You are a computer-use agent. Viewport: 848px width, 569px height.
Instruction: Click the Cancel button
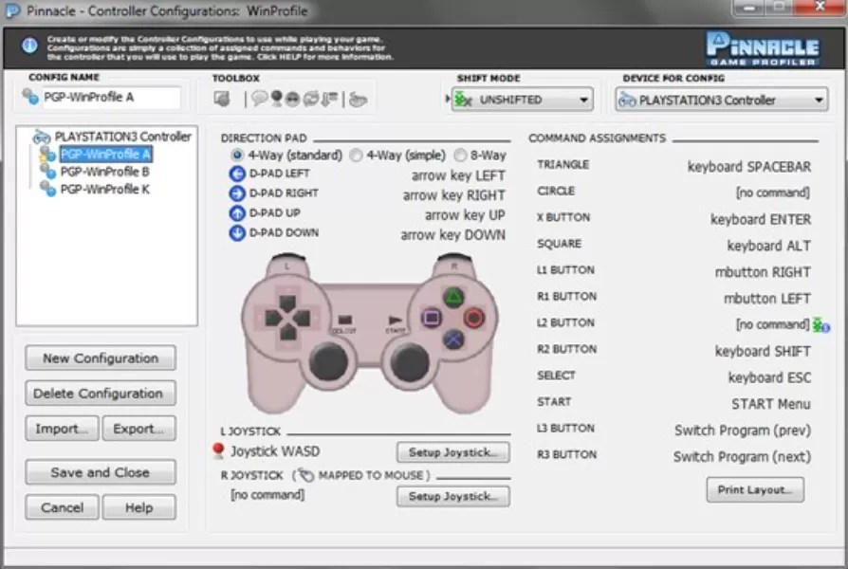pos(63,507)
